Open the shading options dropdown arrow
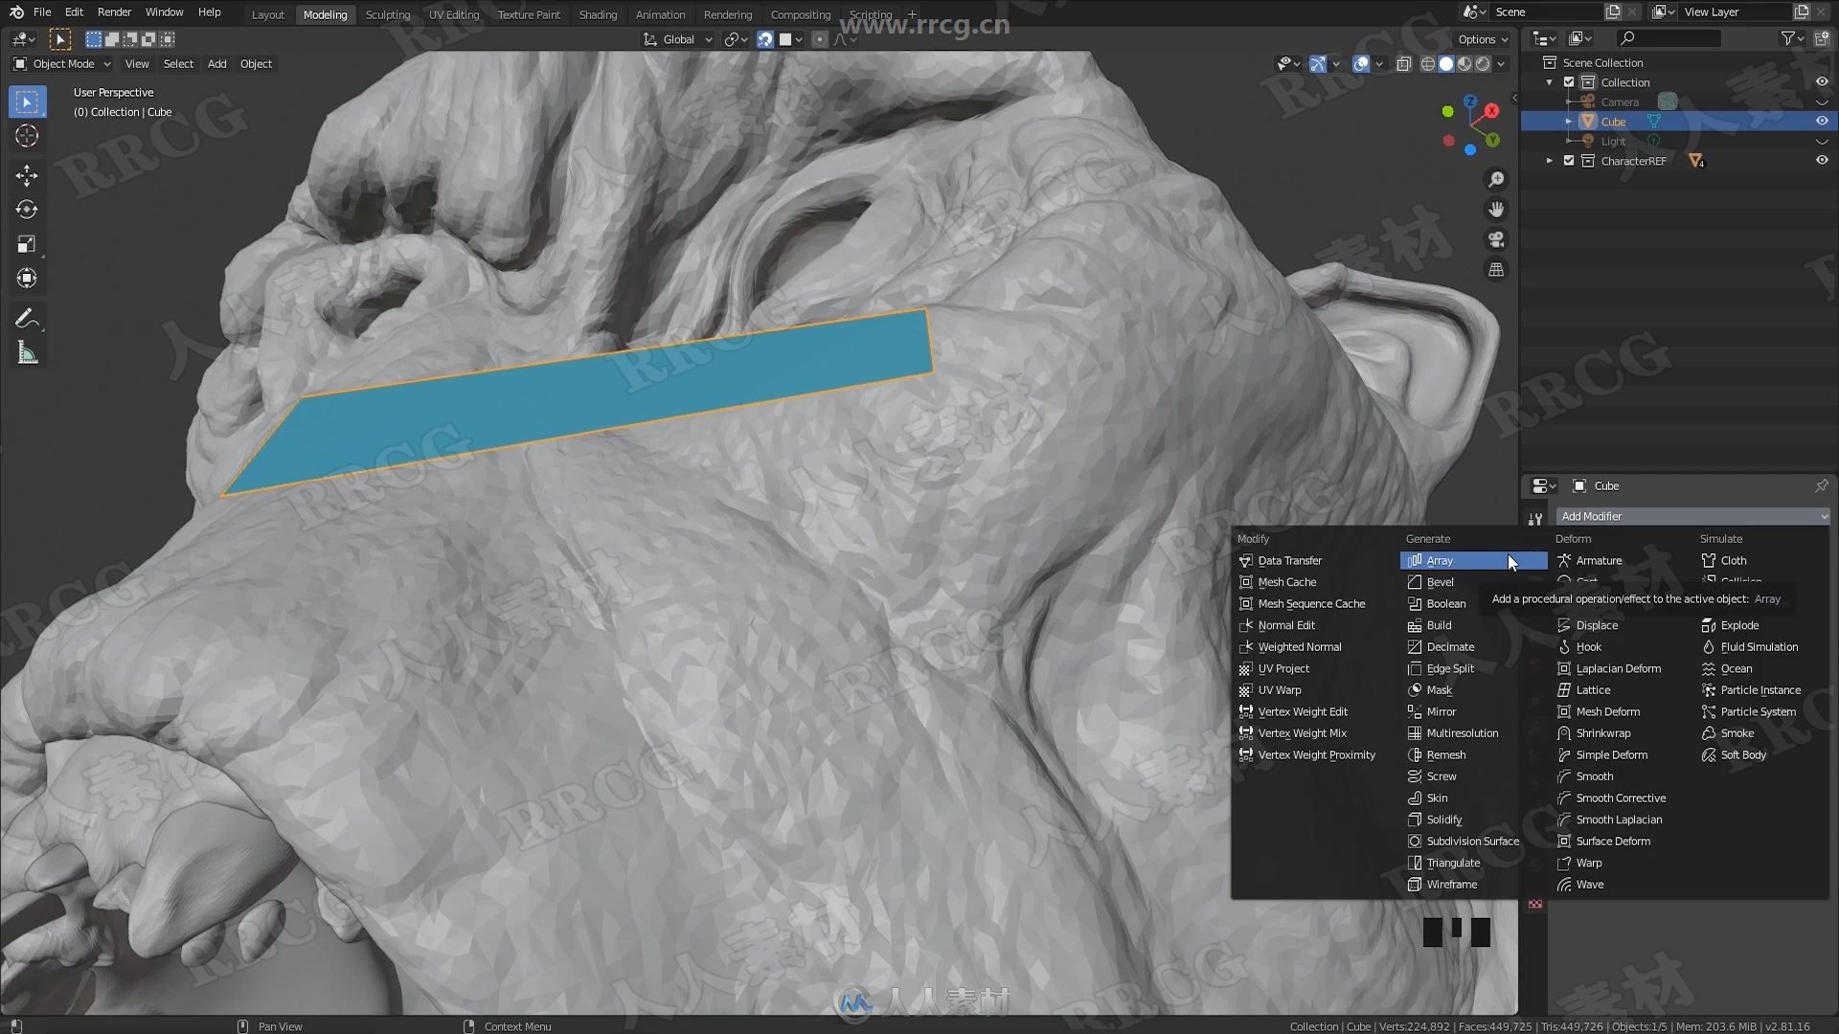The width and height of the screenshot is (1839, 1034). 1501,64
